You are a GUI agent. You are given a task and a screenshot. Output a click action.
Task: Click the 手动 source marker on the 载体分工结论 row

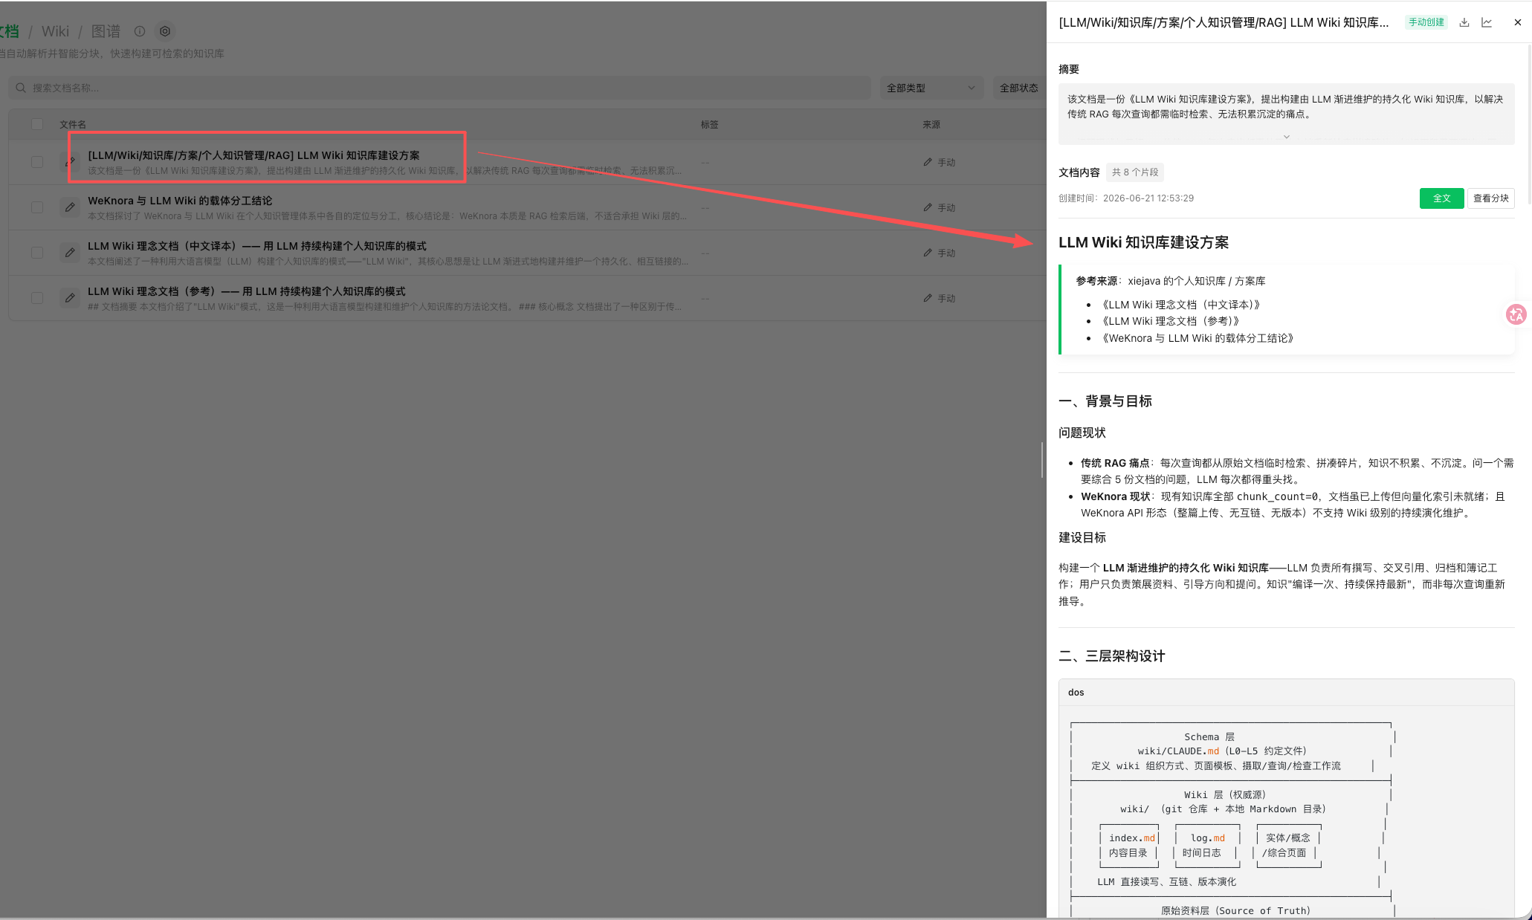(940, 207)
